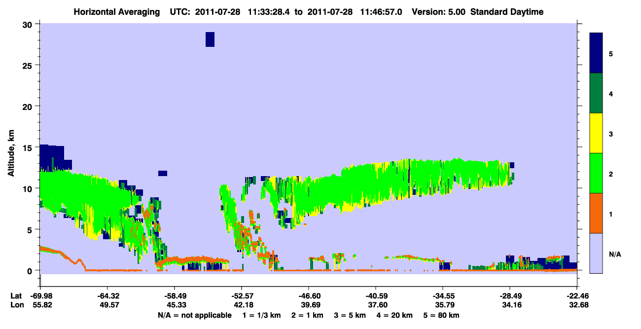Click the 'Lon' row label
Viewport: 641px width, 329px height.
[17, 305]
